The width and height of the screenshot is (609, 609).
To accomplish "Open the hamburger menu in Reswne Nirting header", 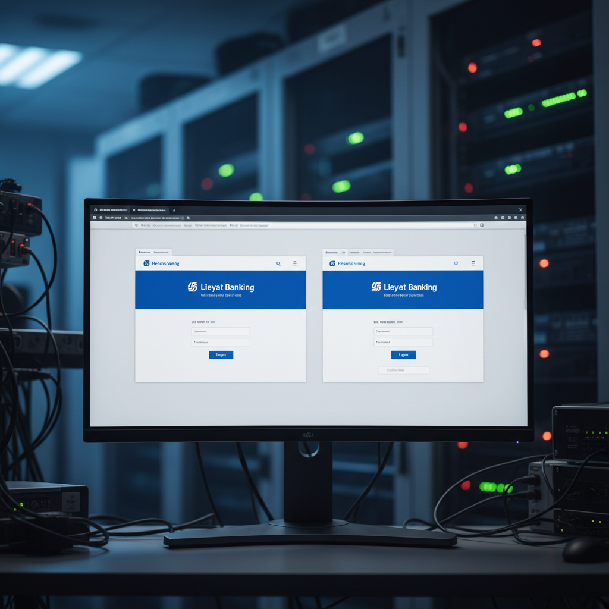I will (x=473, y=263).
